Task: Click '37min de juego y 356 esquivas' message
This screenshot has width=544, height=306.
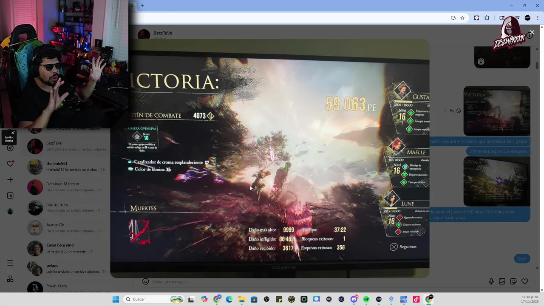Action: 498,151
